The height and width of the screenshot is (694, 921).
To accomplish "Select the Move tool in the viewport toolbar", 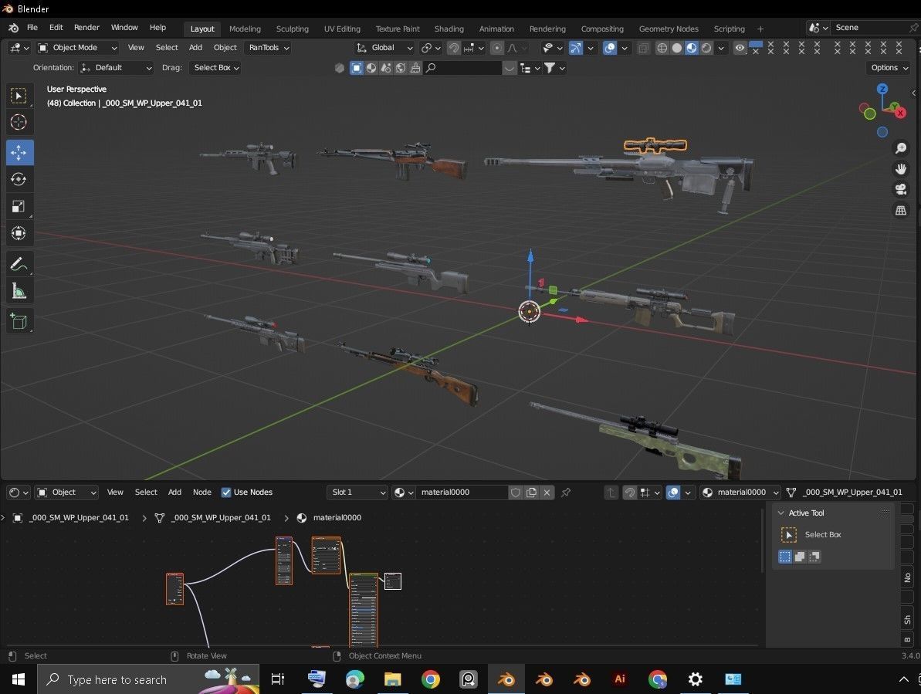I will coord(19,152).
